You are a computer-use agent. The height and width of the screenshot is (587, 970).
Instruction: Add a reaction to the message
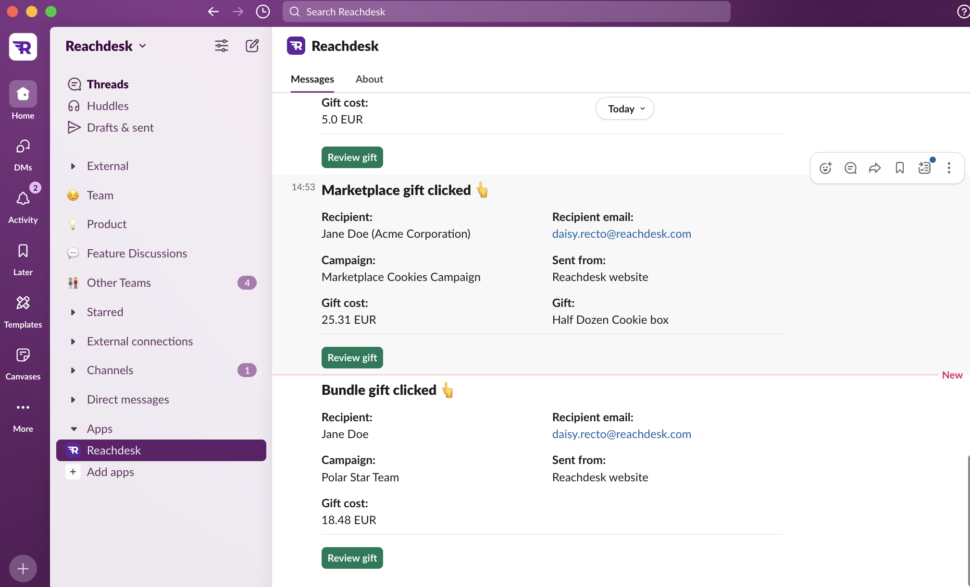coord(826,168)
